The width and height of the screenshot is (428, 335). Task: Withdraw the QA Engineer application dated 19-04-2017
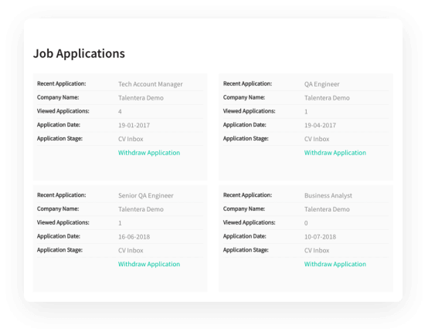click(335, 153)
